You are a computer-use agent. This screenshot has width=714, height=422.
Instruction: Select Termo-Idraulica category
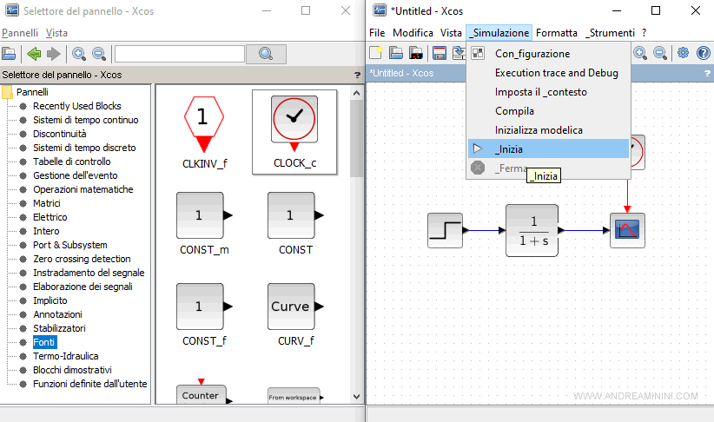(x=65, y=356)
